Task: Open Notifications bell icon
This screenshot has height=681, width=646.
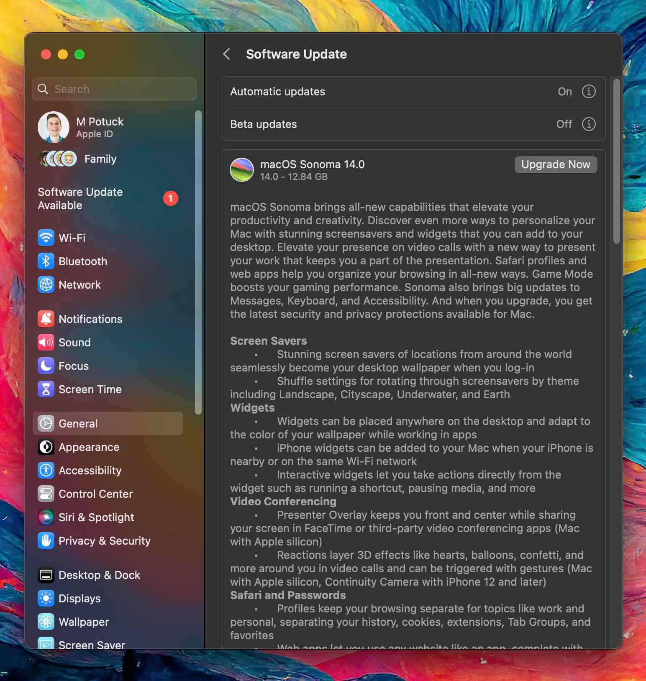Action: [46, 319]
